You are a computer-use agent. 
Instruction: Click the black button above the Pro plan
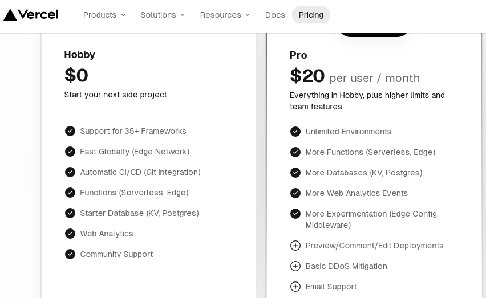[x=374, y=34]
